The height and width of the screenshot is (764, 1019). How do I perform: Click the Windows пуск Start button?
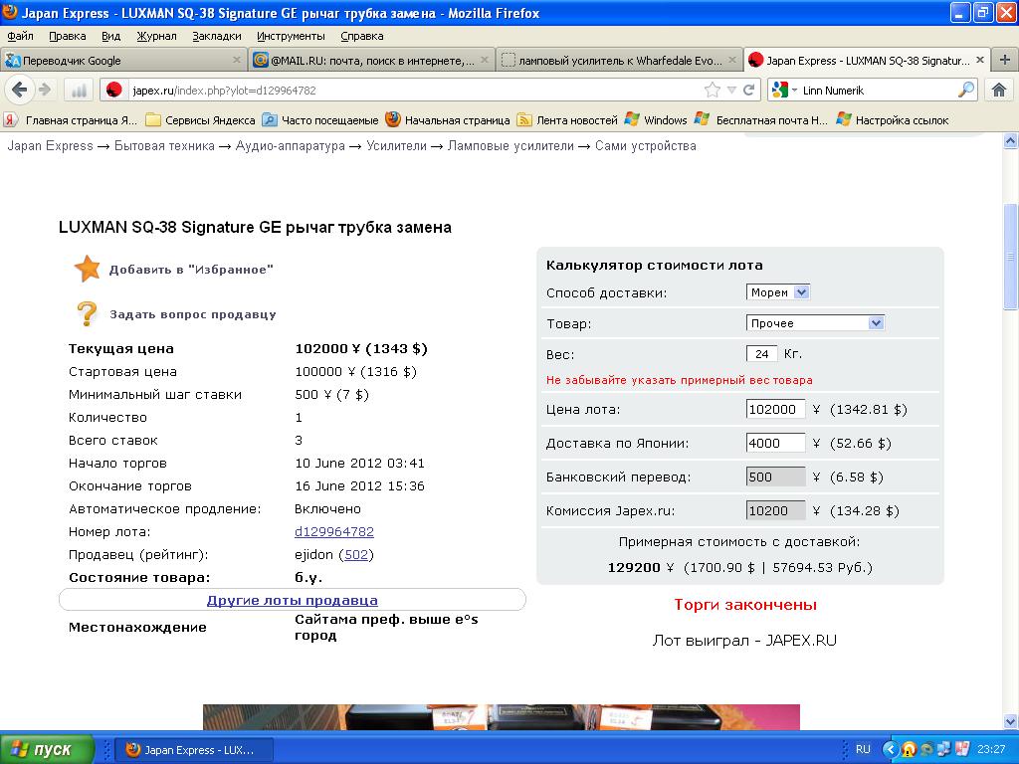(x=48, y=749)
